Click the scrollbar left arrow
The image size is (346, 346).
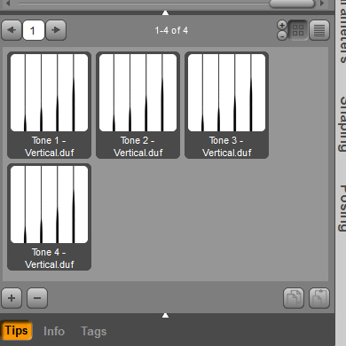pyautogui.click(x=8, y=4)
